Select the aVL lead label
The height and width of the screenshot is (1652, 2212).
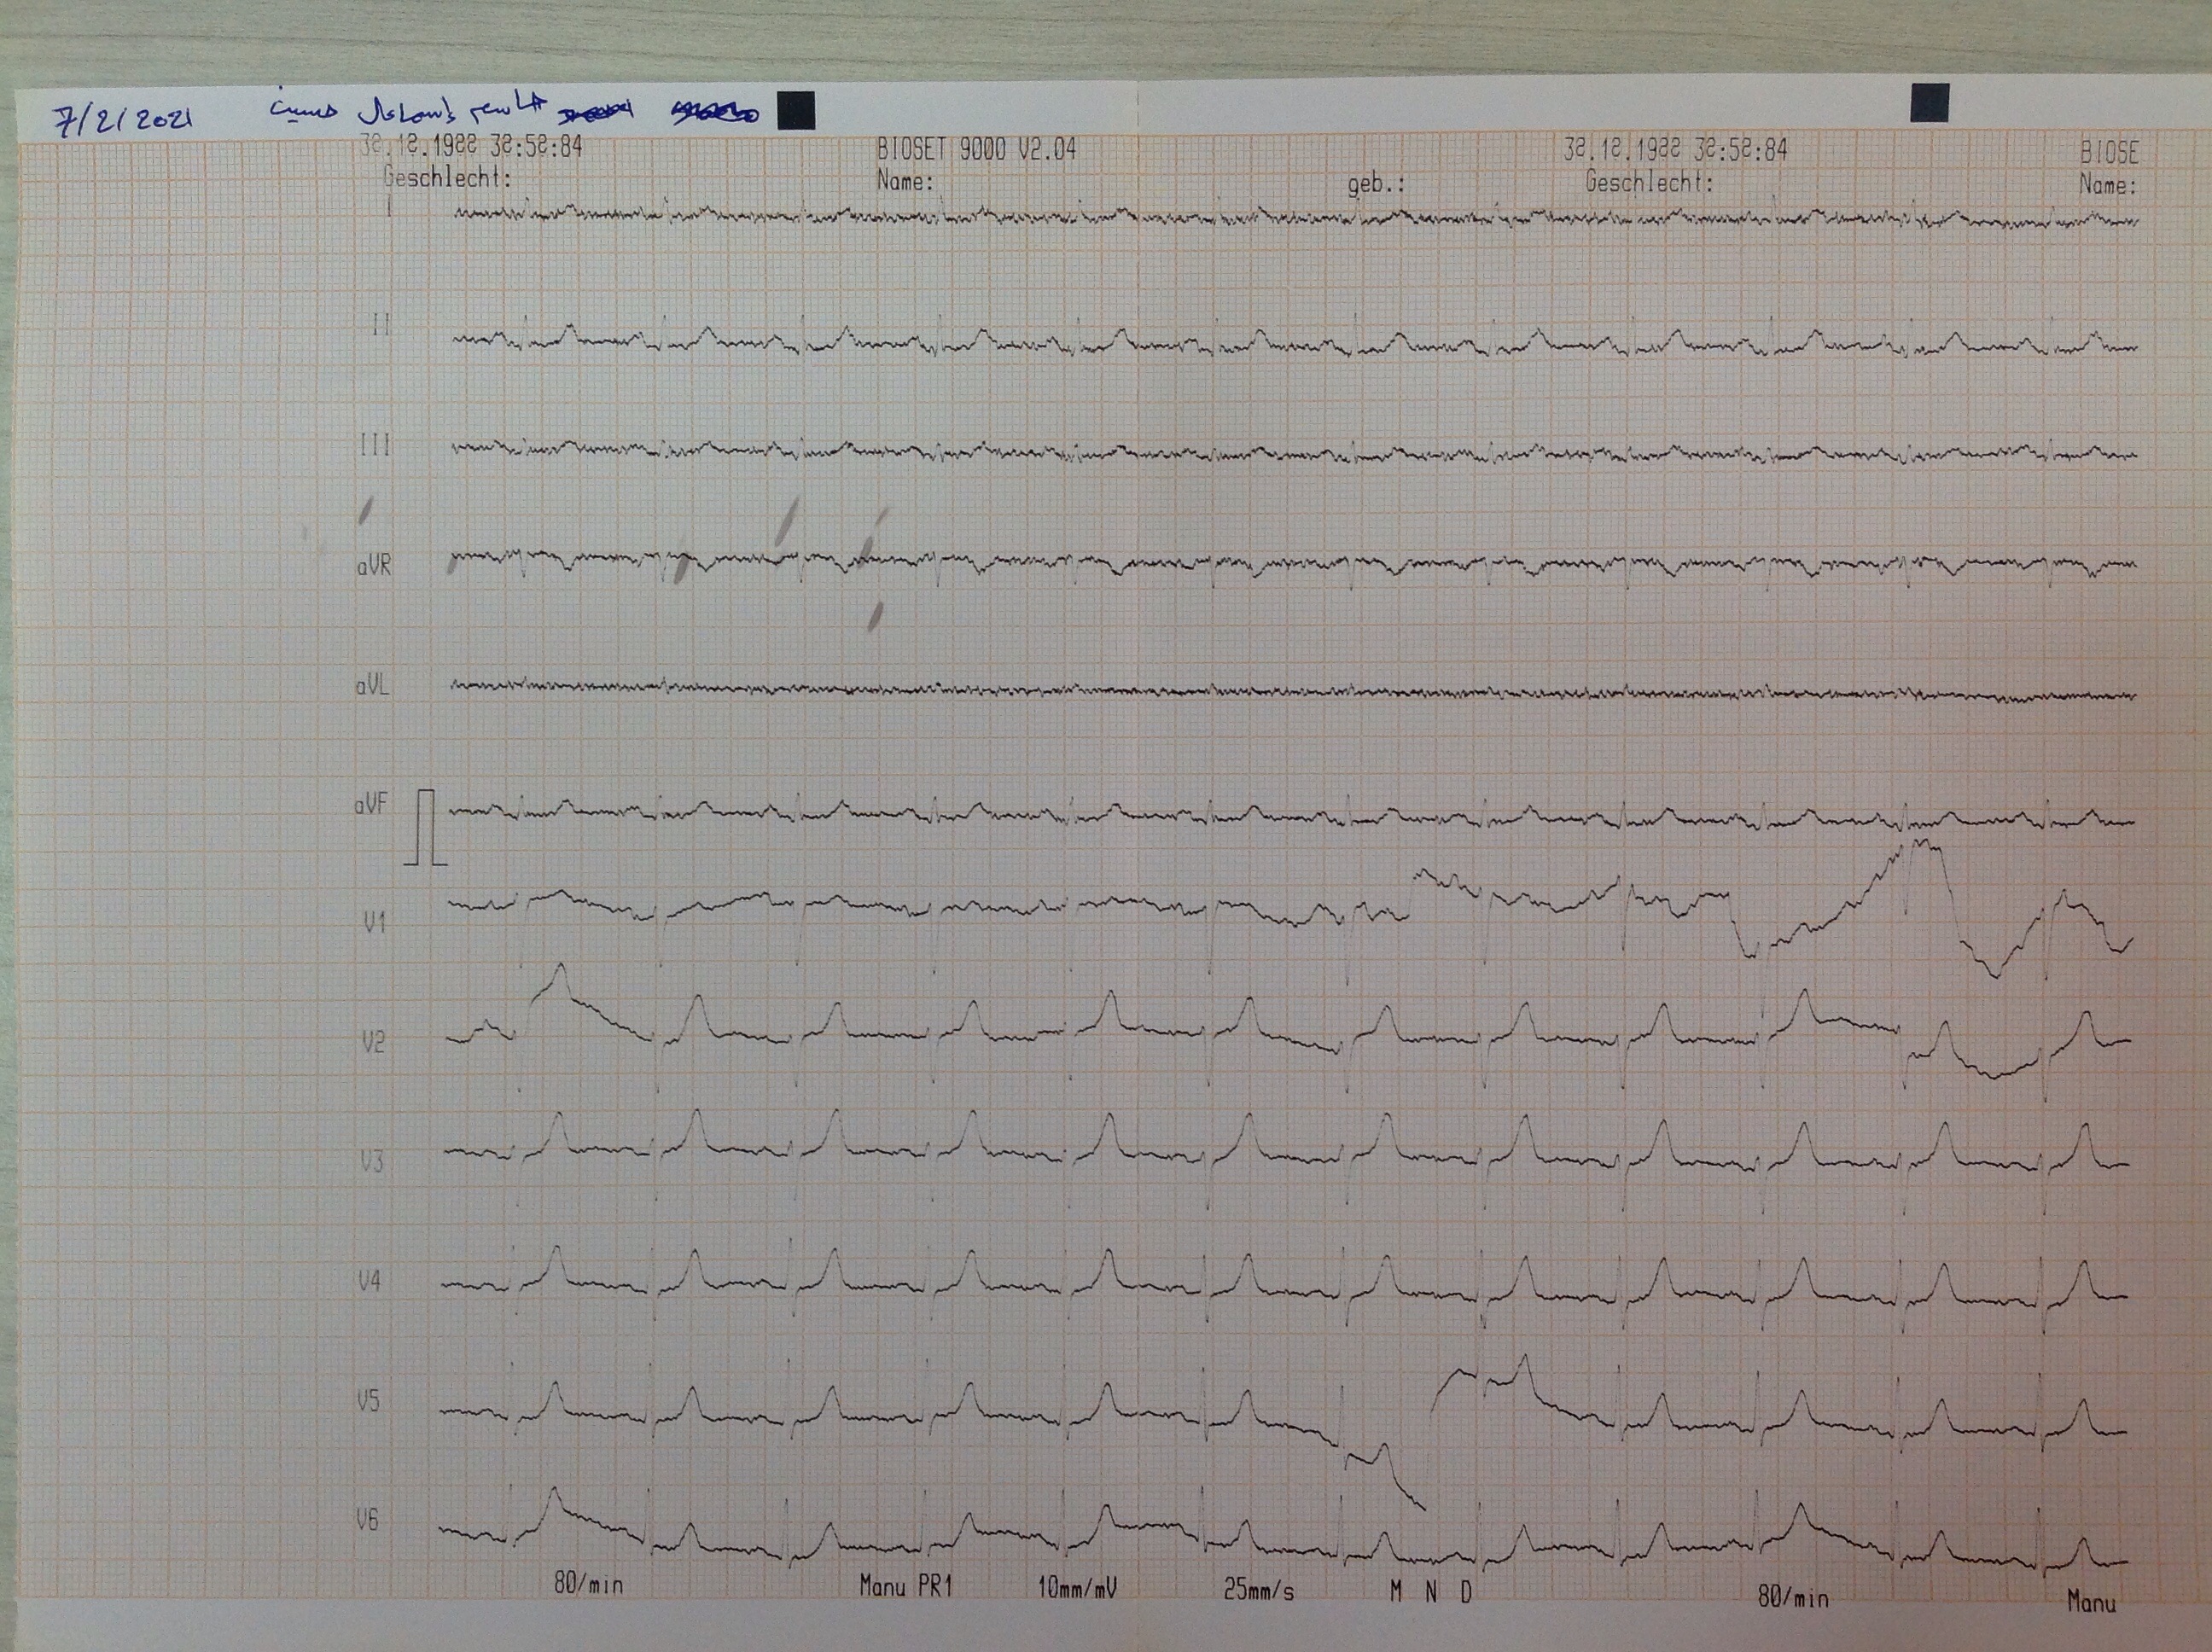pos(372,686)
